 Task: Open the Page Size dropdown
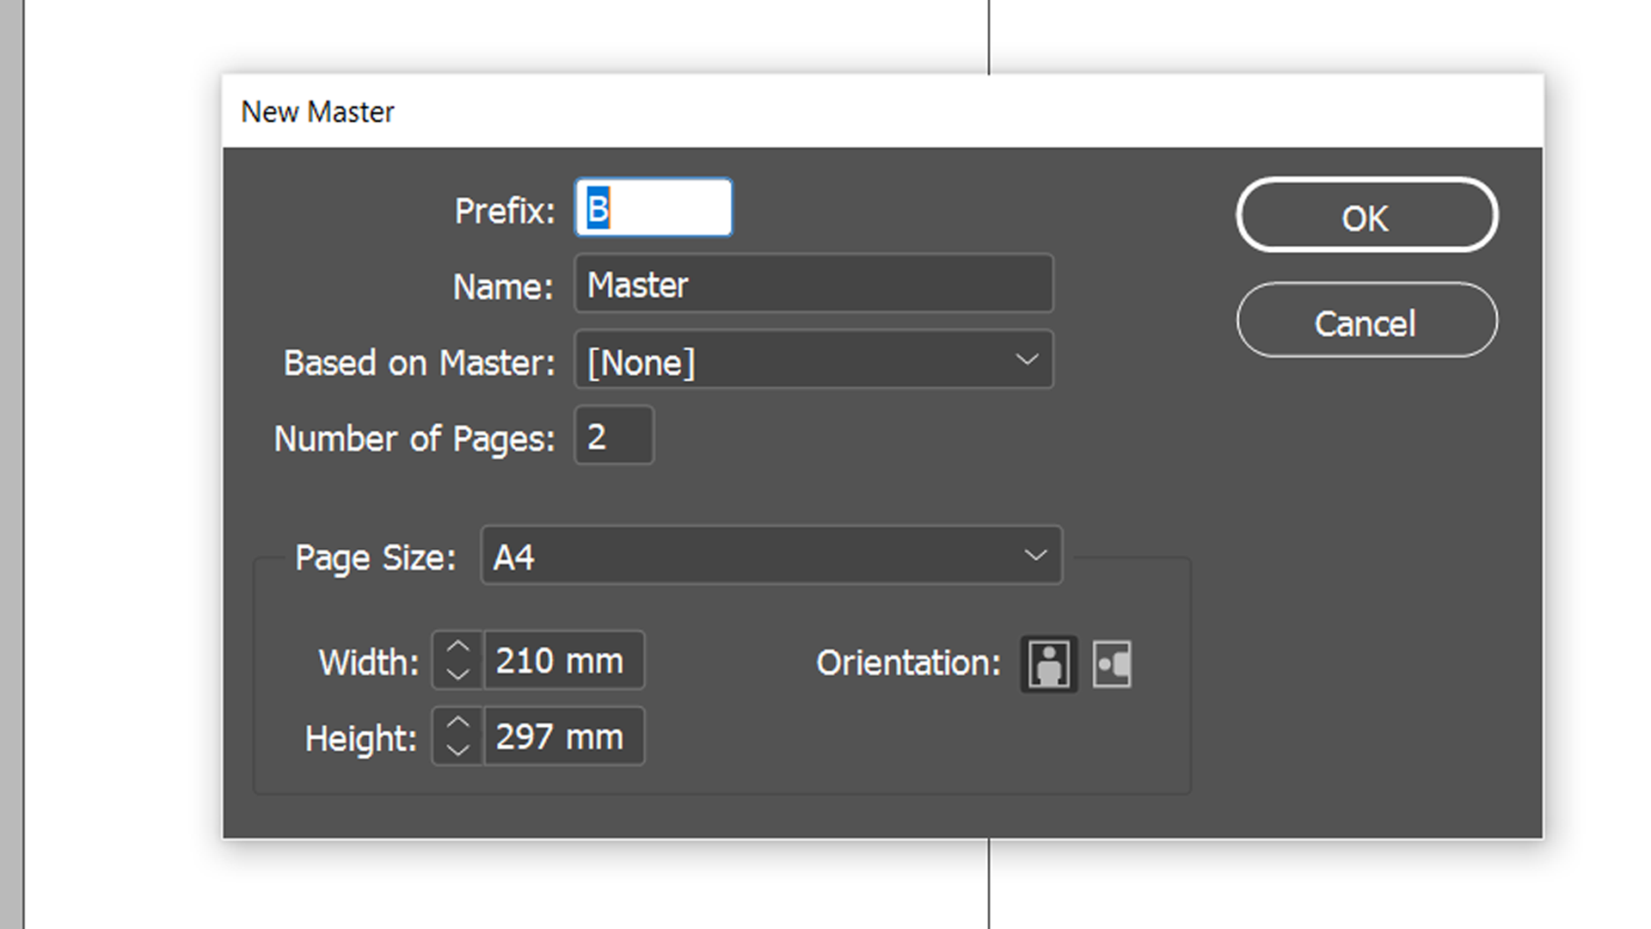(771, 556)
